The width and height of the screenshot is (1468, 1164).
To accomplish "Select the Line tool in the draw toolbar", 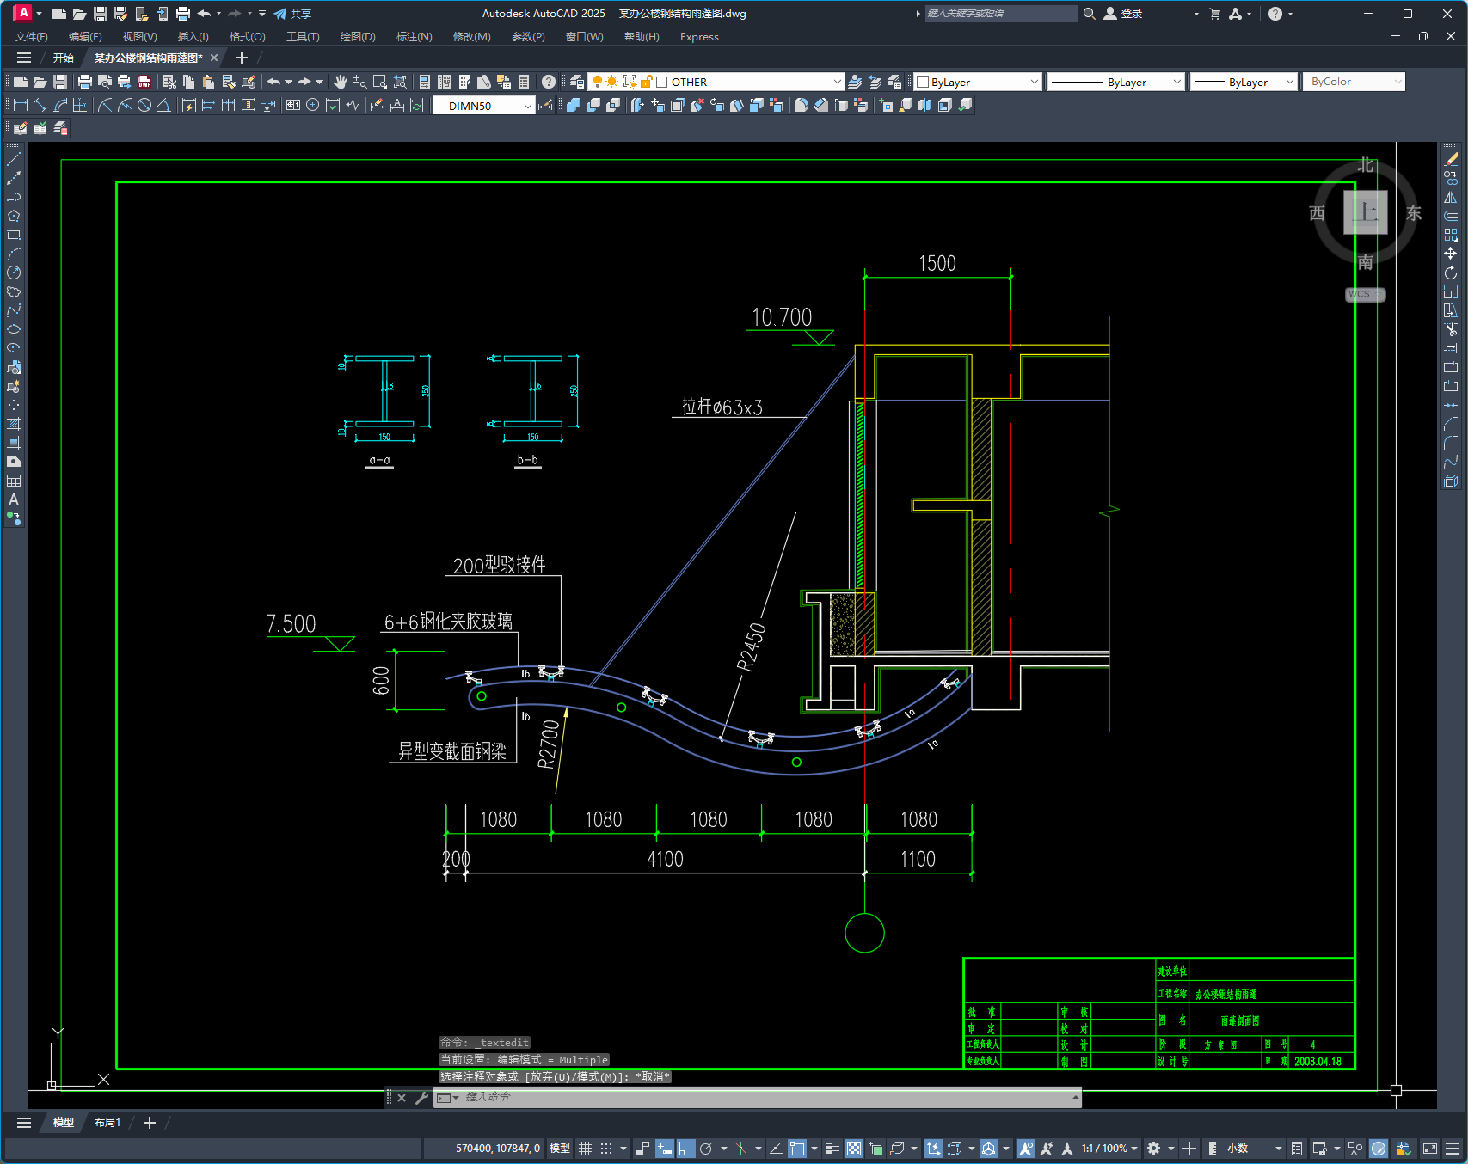I will click(14, 159).
